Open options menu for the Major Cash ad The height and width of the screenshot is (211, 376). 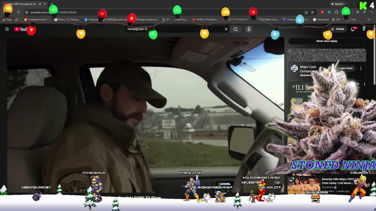(361, 68)
